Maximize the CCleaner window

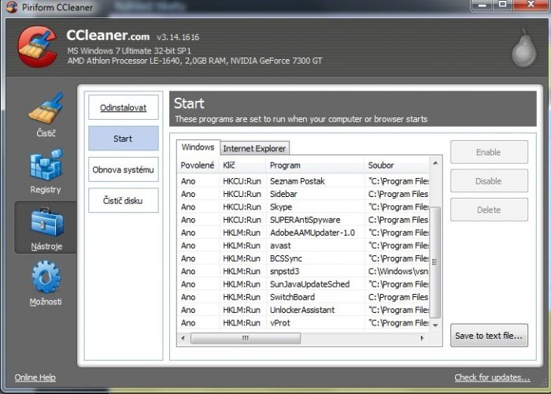pos(503,5)
